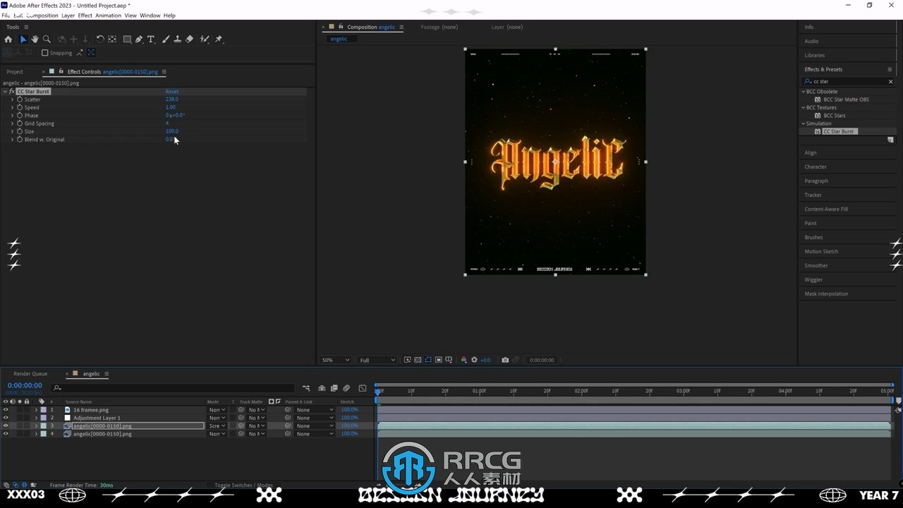The height and width of the screenshot is (508, 903).
Task: Open the Full resolution dropdown
Action: point(377,360)
